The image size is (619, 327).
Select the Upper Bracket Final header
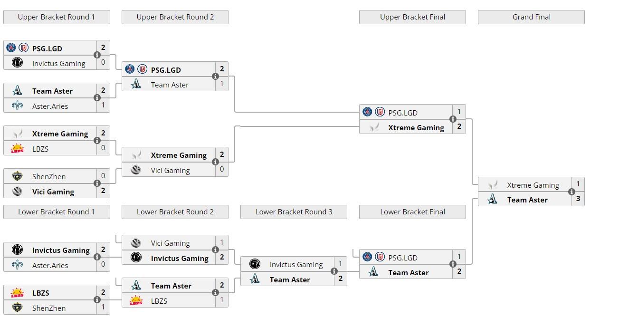point(412,17)
